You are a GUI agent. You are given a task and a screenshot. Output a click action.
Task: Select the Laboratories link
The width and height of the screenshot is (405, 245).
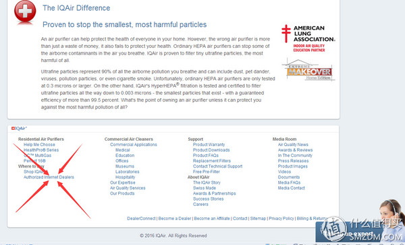tap(127, 172)
